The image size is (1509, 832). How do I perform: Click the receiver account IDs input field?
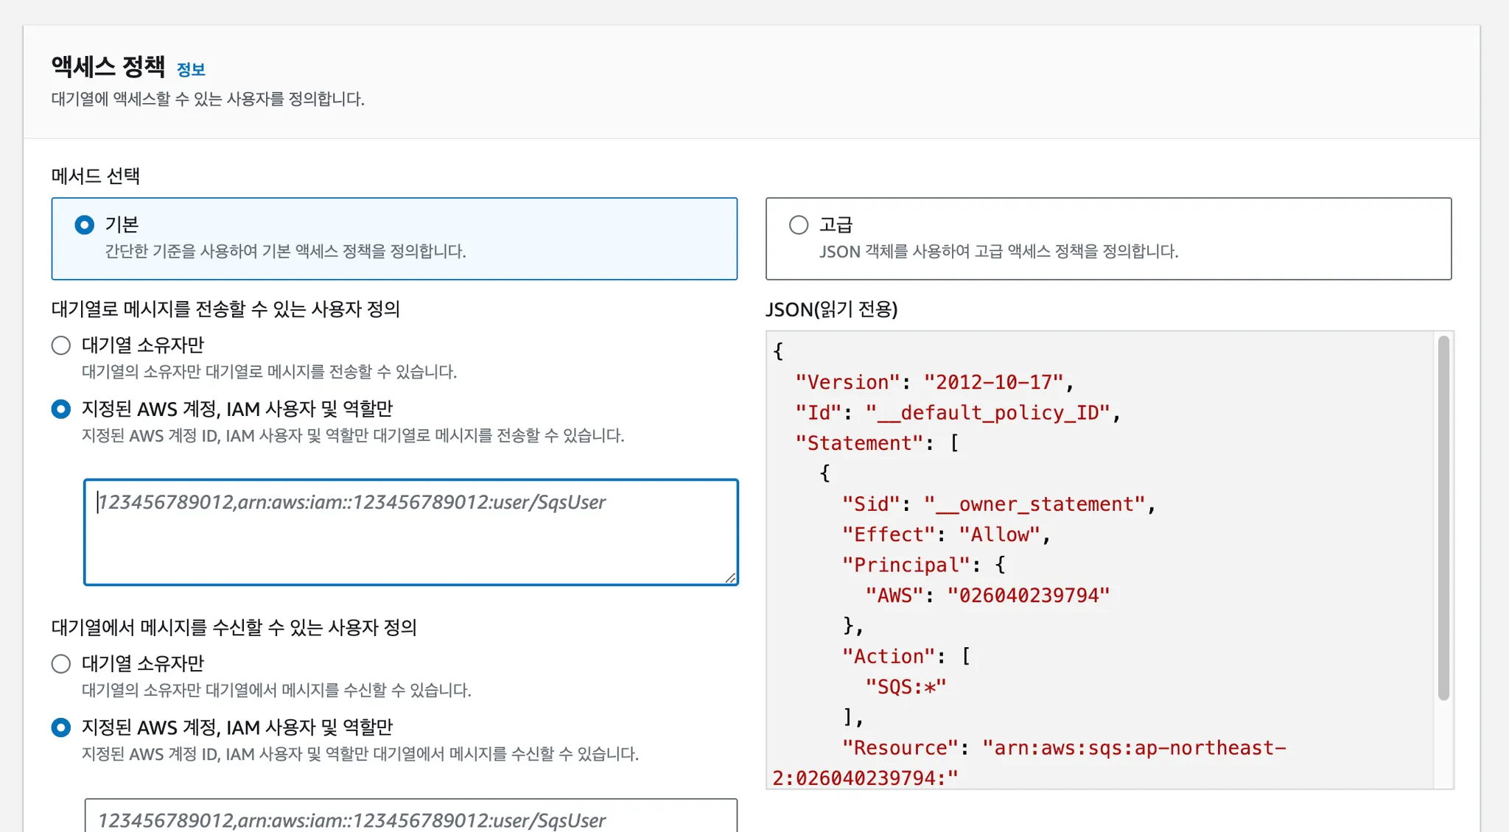pyautogui.click(x=410, y=818)
